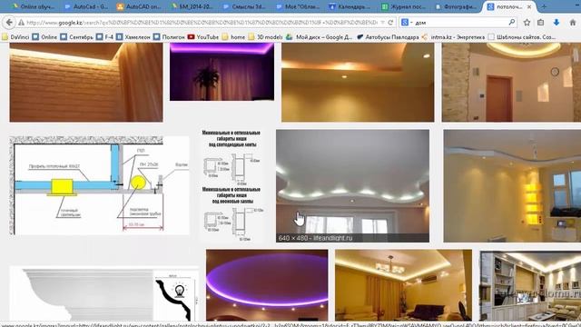Switch to the 'Мое "Облак...' tab

pos(298,6)
